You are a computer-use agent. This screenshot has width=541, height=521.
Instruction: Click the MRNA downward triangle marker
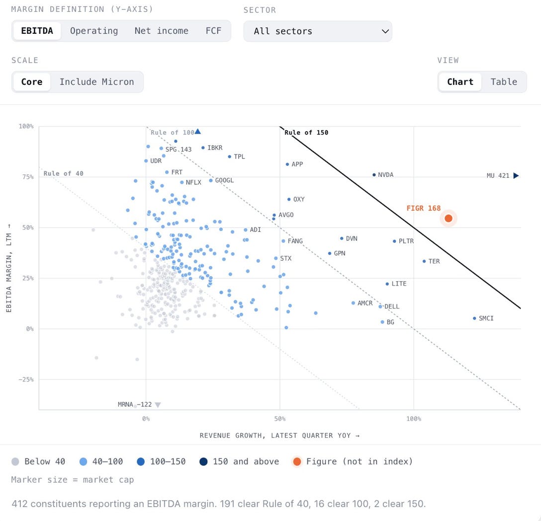click(158, 405)
